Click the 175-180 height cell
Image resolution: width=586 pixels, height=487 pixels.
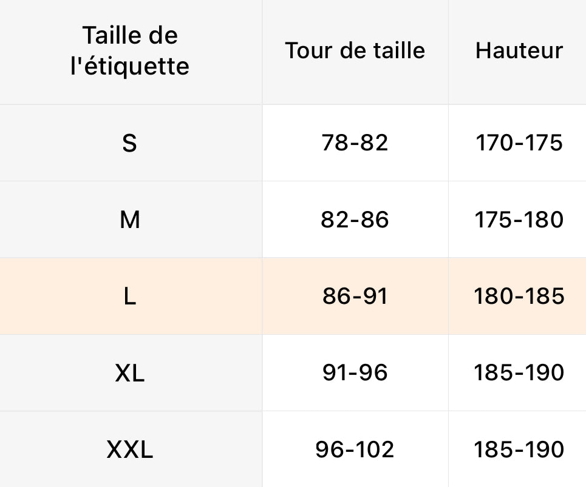[x=519, y=220]
